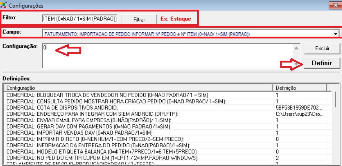
Task: Sort by the Configuração column header
Action: 138,88
